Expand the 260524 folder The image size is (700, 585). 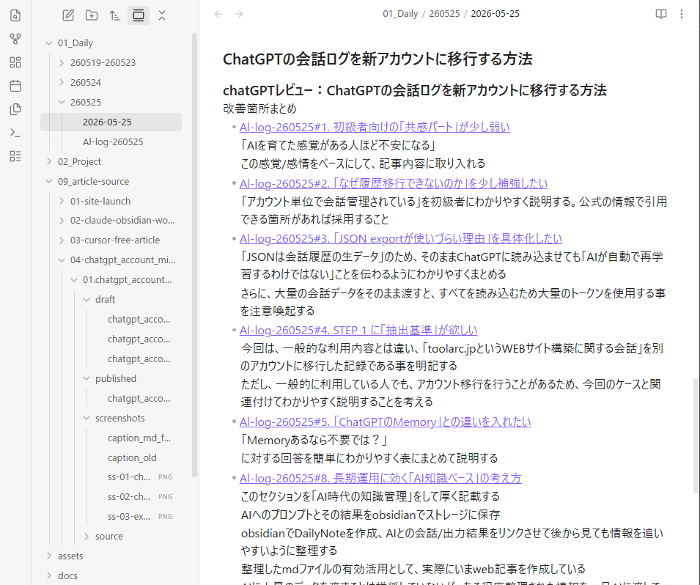pos(62,83)
